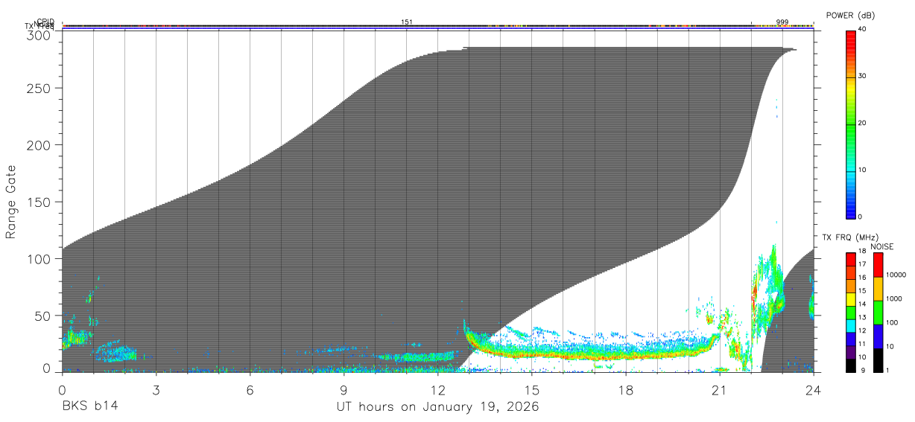
Task: Click the 250 range gate tick label
Action: coord(39,88)
